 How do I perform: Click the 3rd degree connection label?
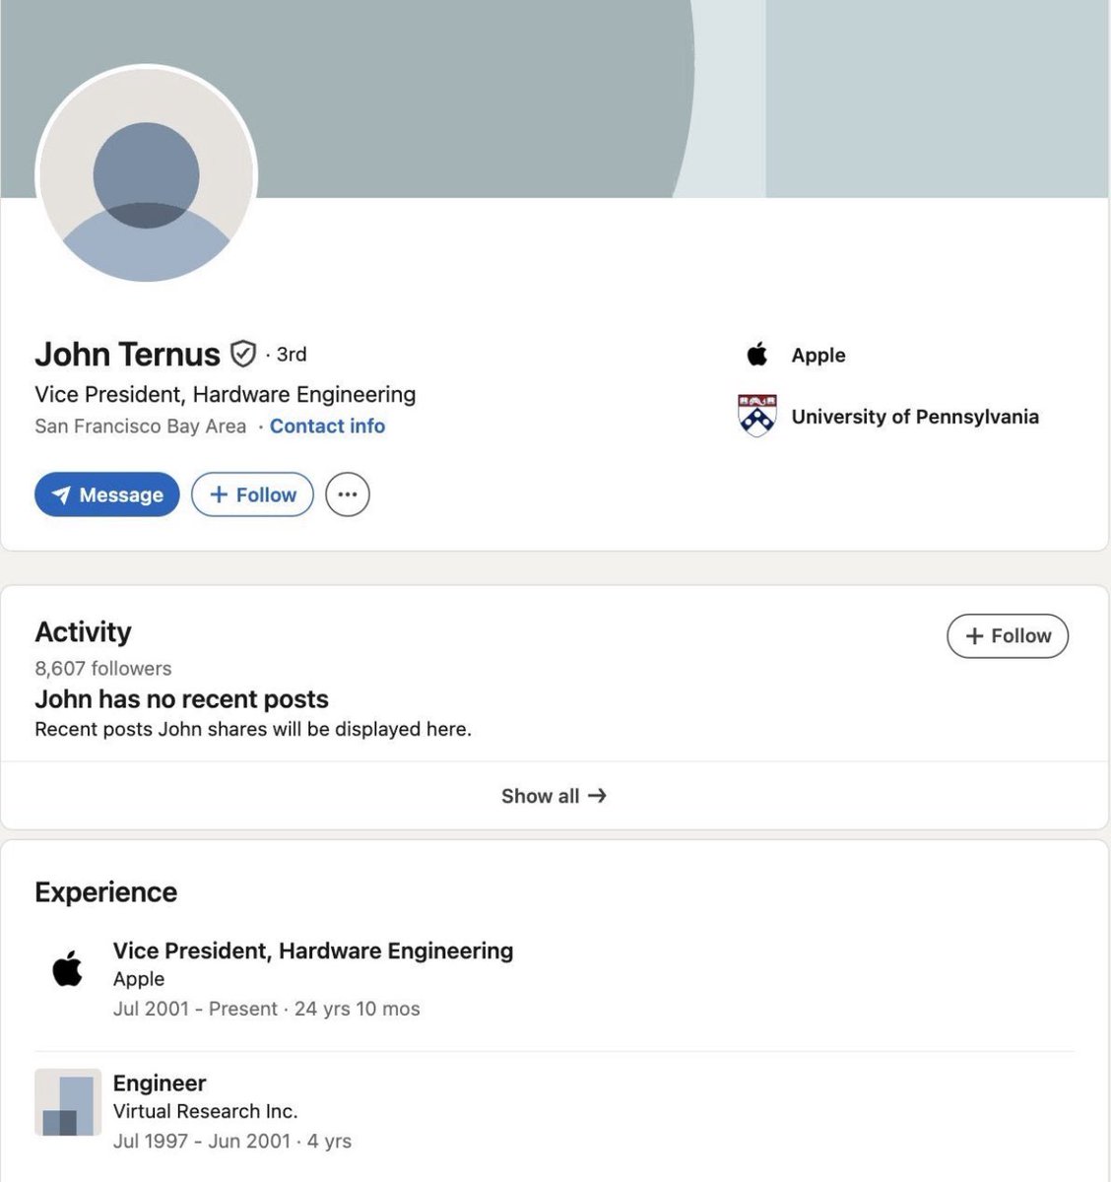pos(292,355)
